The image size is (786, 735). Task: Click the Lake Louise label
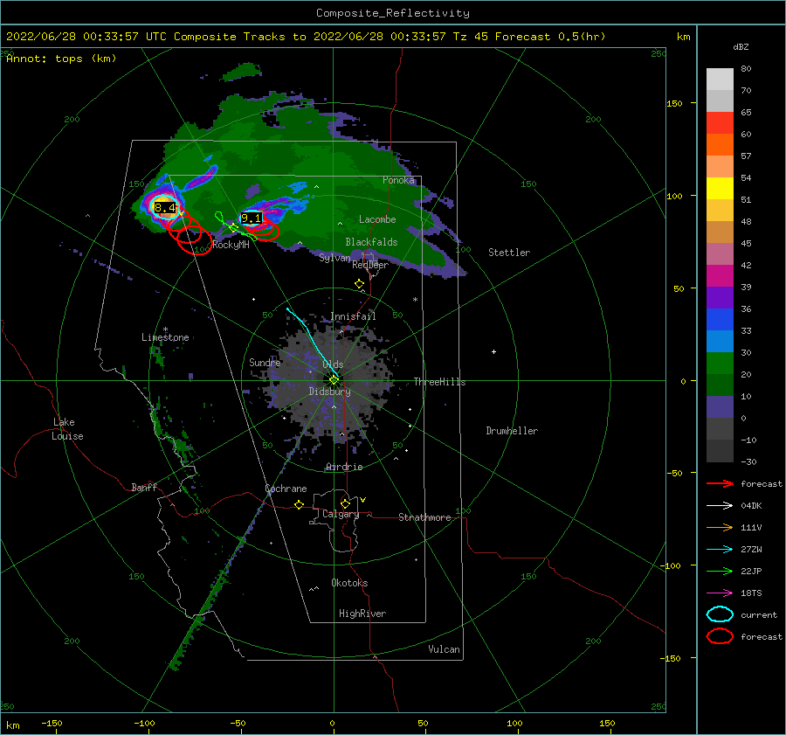tap(67, 429)
